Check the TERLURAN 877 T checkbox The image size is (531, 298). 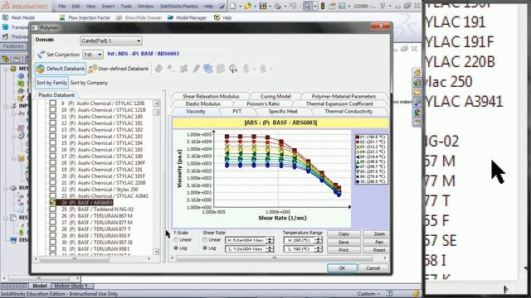[x=53, y=229]
